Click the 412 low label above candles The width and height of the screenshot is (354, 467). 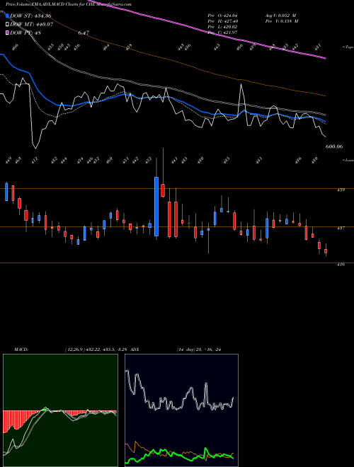pyautogui.click(x=35, y=160)
